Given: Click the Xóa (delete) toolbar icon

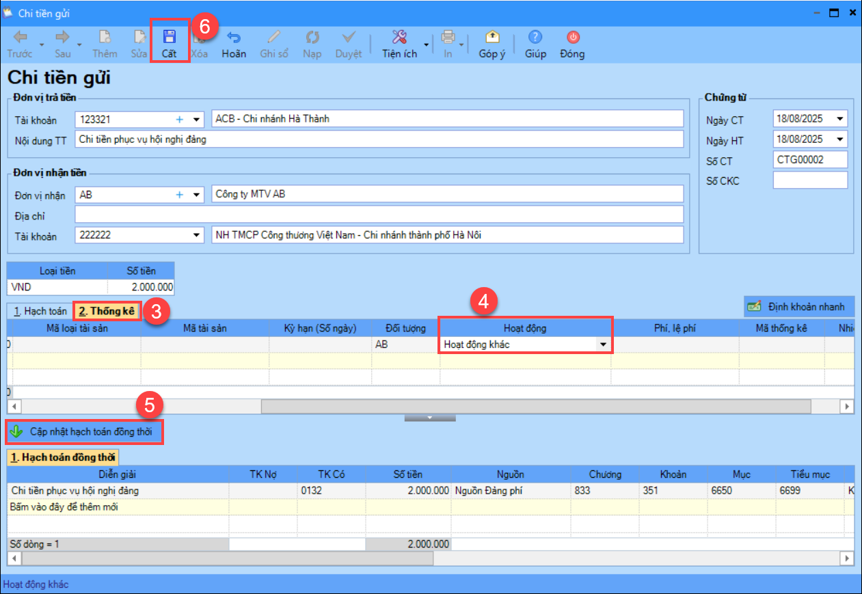Looking at the screenshot, I should (199, 38).
